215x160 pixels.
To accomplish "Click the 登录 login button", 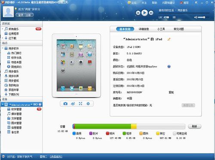I will pos(21,15).
